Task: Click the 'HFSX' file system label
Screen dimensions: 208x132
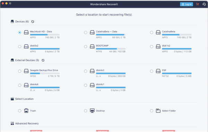Action: click(x=33, y=76)
